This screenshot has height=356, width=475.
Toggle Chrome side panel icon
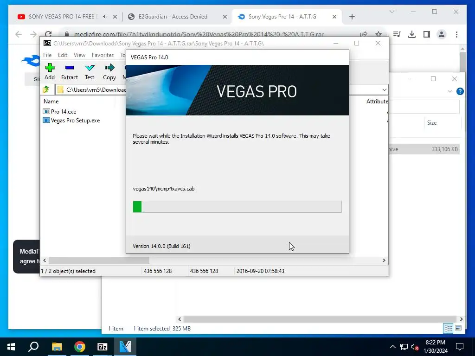click(427, 34)
